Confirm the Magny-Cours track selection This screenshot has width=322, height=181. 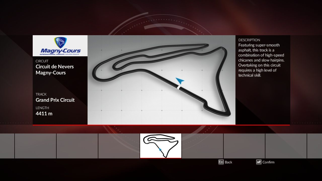(x=268, y=162)
